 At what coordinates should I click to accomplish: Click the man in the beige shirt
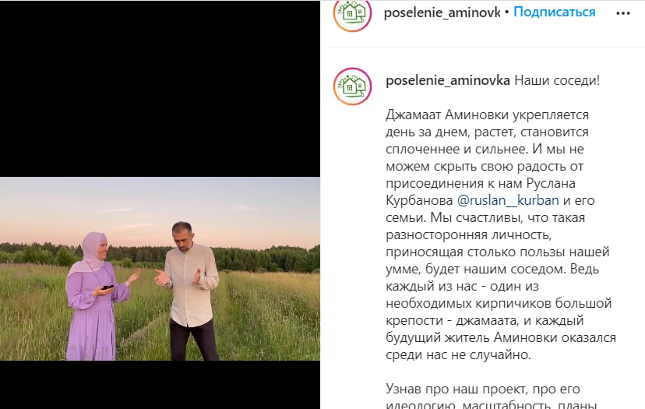(189, 291)
